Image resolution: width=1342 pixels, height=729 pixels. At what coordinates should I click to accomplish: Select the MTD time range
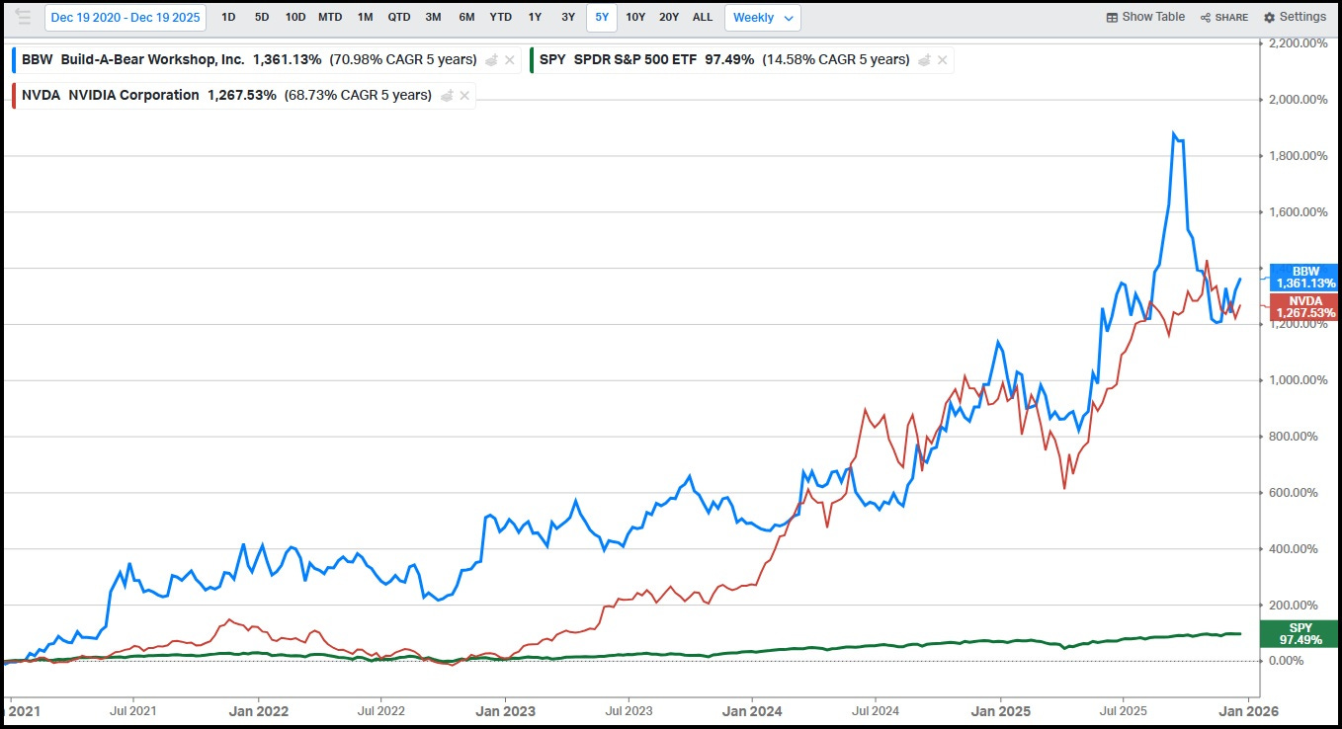coord(330,18)
